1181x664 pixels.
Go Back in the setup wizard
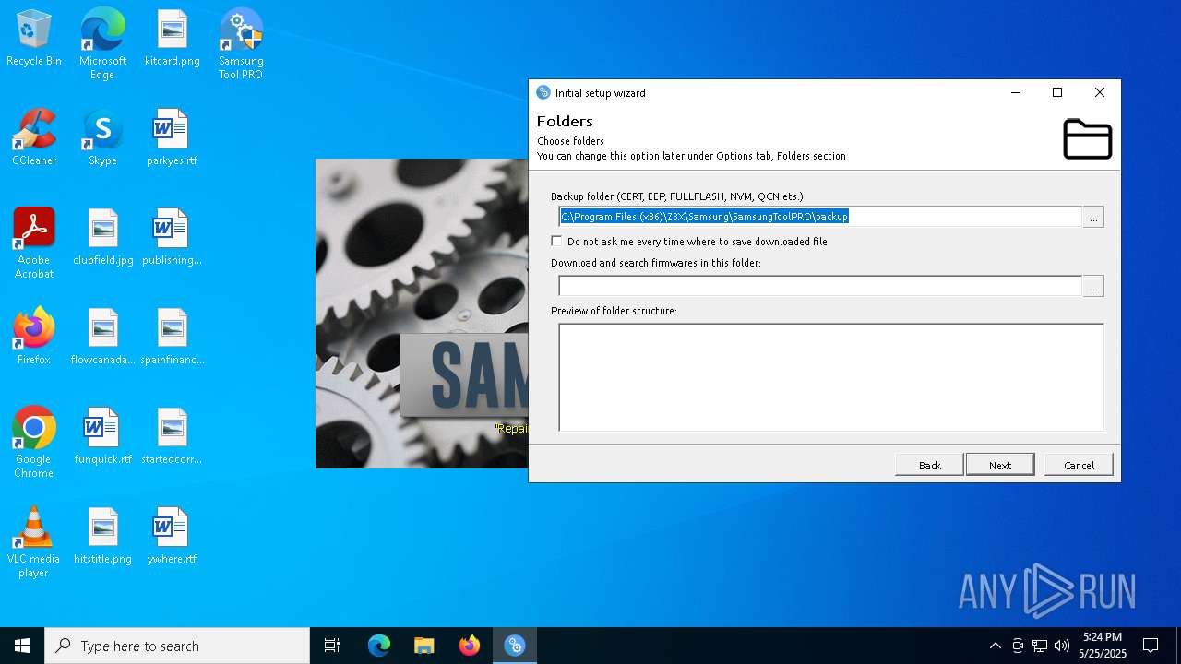click(929, 465)
